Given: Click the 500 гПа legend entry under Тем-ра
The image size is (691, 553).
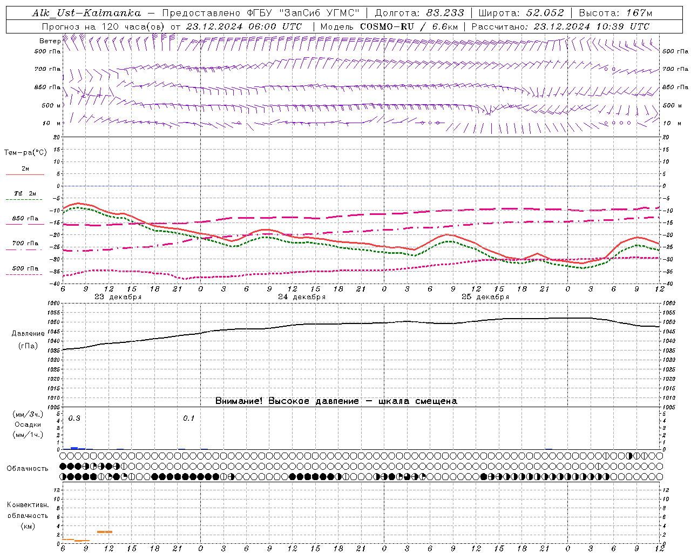Looking at the screenshot, I should click(25, 268).
